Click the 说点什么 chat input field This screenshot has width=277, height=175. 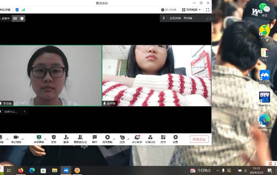tap(11, 112)
